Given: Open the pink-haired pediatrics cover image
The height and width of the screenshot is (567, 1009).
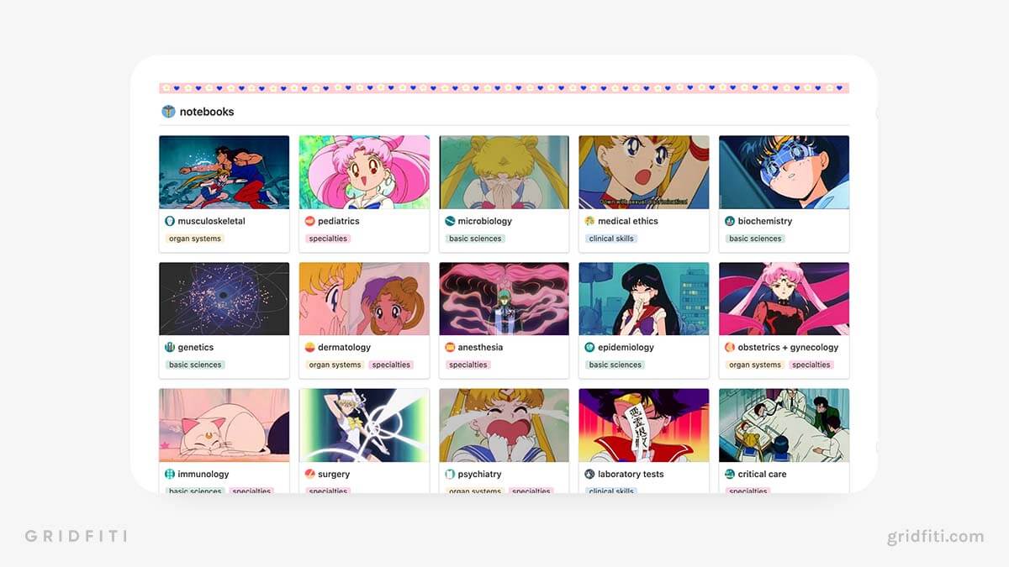Looking at the screenshot, I should pyautogui.click(x=364, y=172).
